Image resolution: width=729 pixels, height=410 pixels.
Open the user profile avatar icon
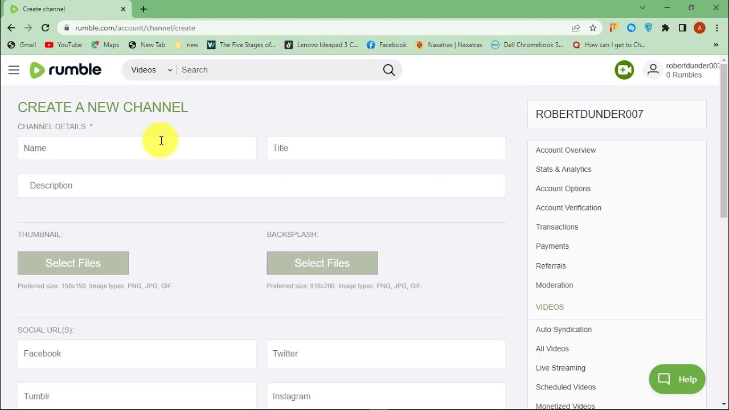(x=653, y=70)
